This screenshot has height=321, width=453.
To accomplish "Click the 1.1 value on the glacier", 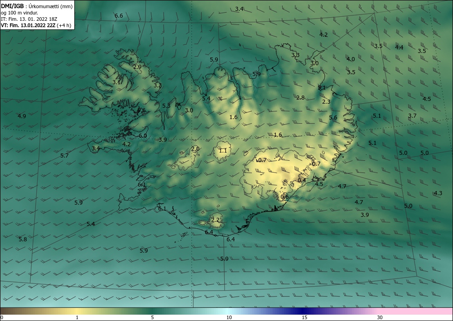I will (223, 150).
